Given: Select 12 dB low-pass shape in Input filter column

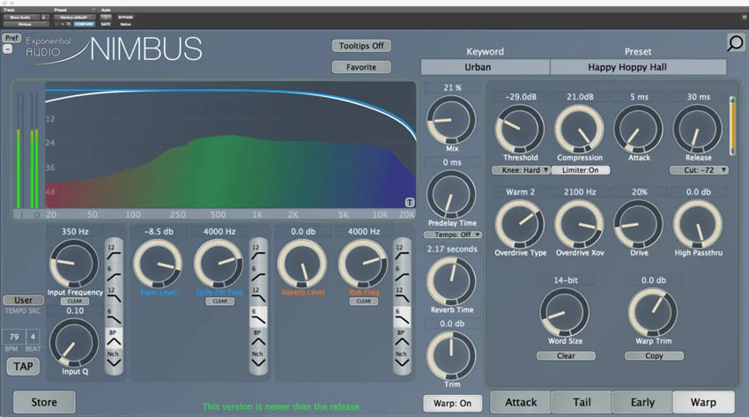Looking at the screenshot, I should click(x=114, y=295).
